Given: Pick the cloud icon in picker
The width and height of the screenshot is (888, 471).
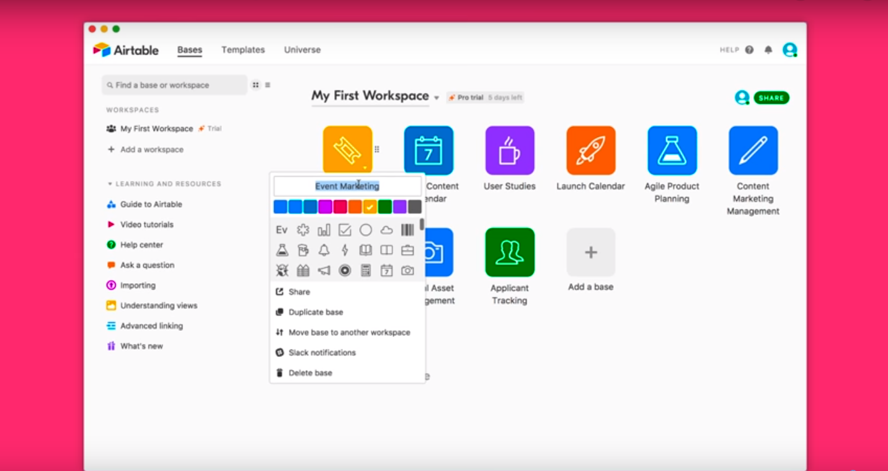Looking at the screenshot, I should 386,230.
